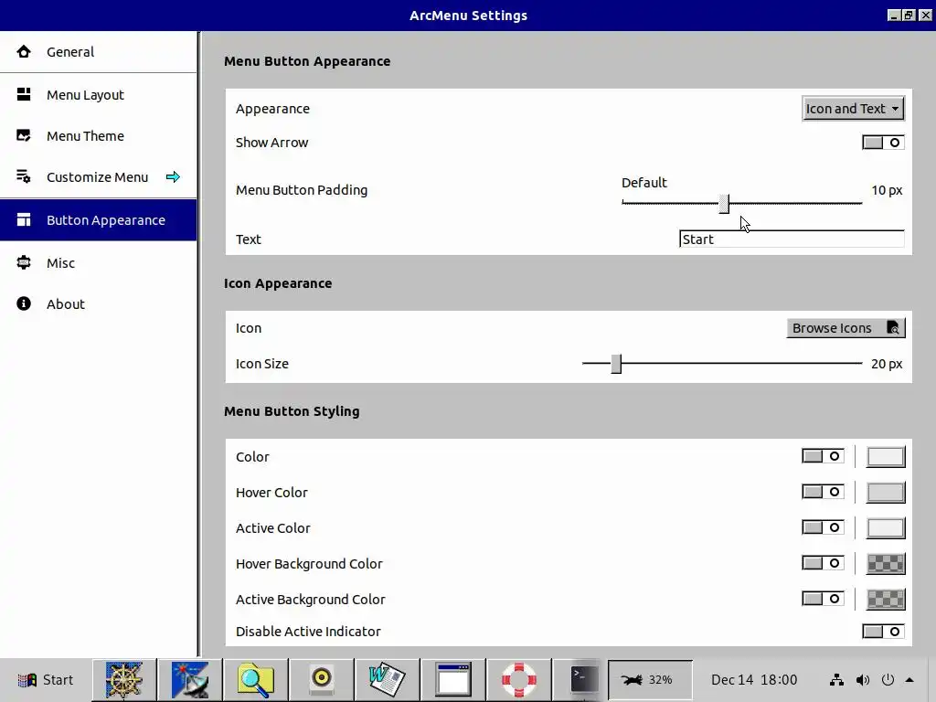Enable the Color override switch

pos(824,457)
